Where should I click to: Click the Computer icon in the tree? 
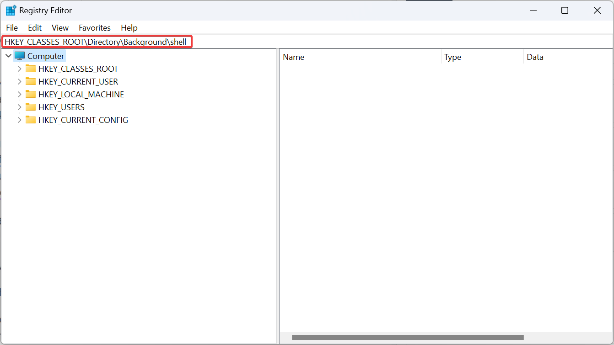tap(20, 56)
